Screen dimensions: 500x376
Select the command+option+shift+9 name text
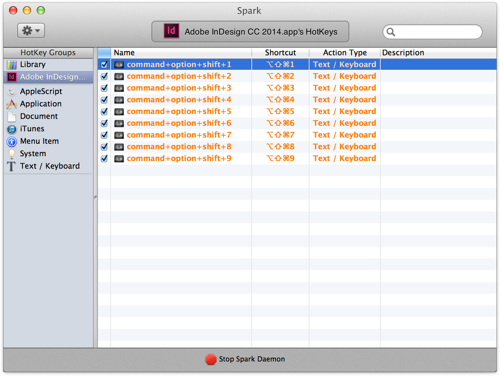point(179,159)
